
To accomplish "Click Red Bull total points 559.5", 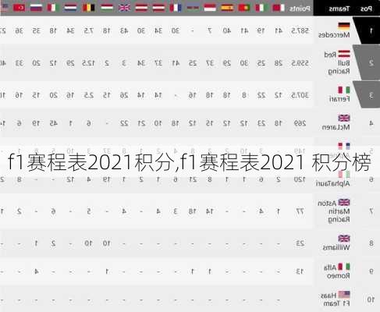I will click(300, 63).
